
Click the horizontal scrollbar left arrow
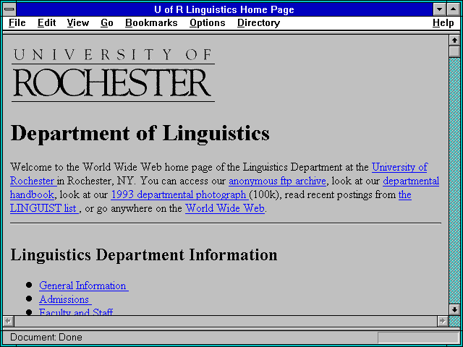point(8,321)
